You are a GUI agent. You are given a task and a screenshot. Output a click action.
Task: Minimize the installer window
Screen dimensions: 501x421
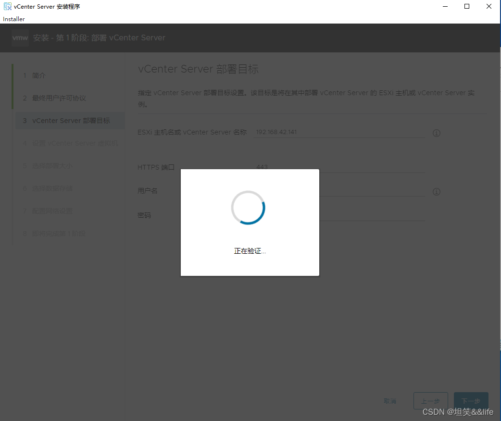pyautogui.click(x=445, y=6)
